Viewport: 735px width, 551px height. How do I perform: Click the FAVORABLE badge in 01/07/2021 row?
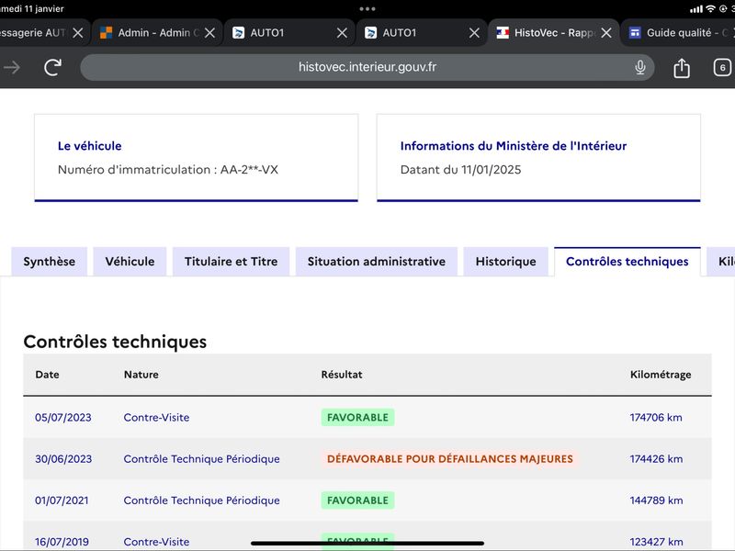click(357, 500)
